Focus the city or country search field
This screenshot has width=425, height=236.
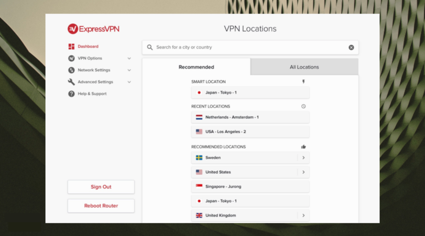[250, 47]
